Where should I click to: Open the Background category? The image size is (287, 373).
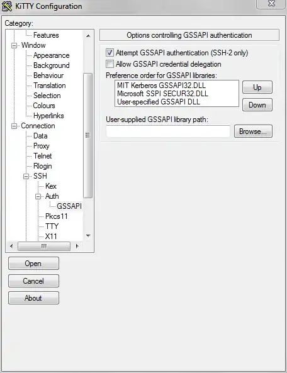pos(52,65)
